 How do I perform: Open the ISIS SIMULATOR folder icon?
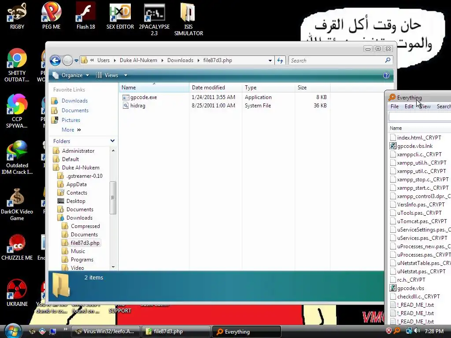pyautogui.click(x=189, y=19)
